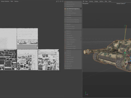Select Fit UV to Canvas command
The width and height of the screenshot is (131, 98).
pyautogui.click(x=73, y=27)
